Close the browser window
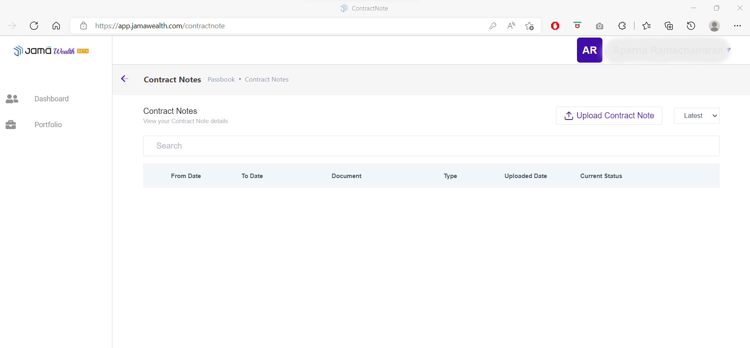Image resolution: width=750 pixels, height=348 pixels. pos(740,8)
